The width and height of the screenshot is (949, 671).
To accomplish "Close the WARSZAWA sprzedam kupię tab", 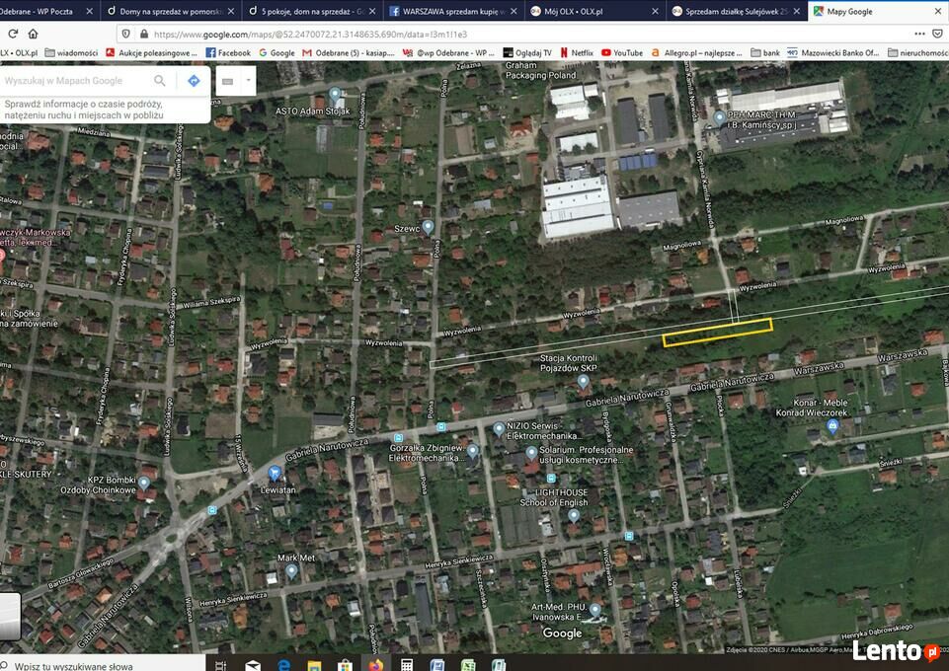I will coord(514,11).
